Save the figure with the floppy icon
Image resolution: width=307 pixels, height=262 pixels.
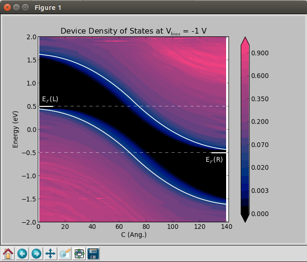(x=93, y=253)
